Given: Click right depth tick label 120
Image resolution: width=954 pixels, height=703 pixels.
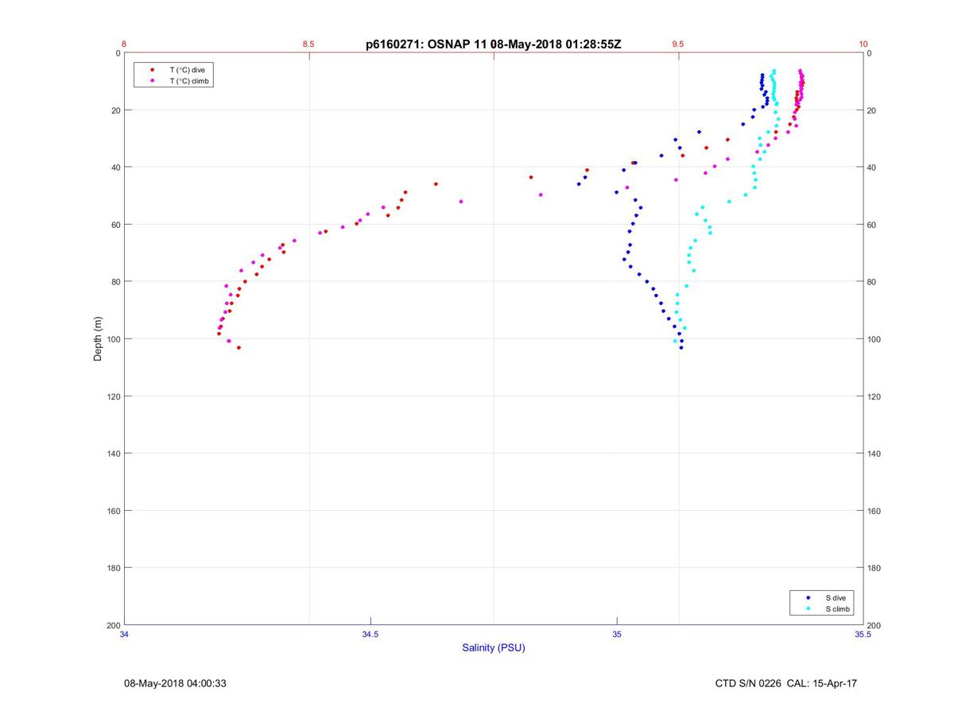Looking at the screenshot, I should point(874,396).
